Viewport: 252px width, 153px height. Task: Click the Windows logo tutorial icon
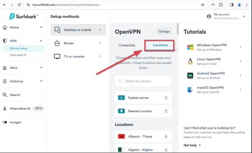click(x=190, y=47)
